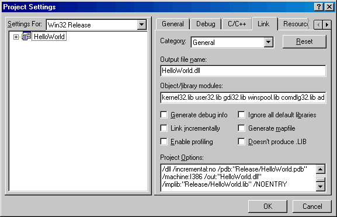Click the Reset button
This screenshot has height=217, width=337.
pos(304,41)
